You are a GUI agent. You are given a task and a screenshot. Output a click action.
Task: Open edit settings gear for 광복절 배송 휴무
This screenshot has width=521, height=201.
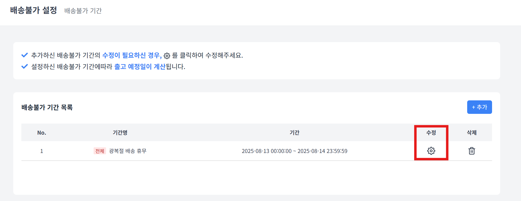tap(431, 151)
